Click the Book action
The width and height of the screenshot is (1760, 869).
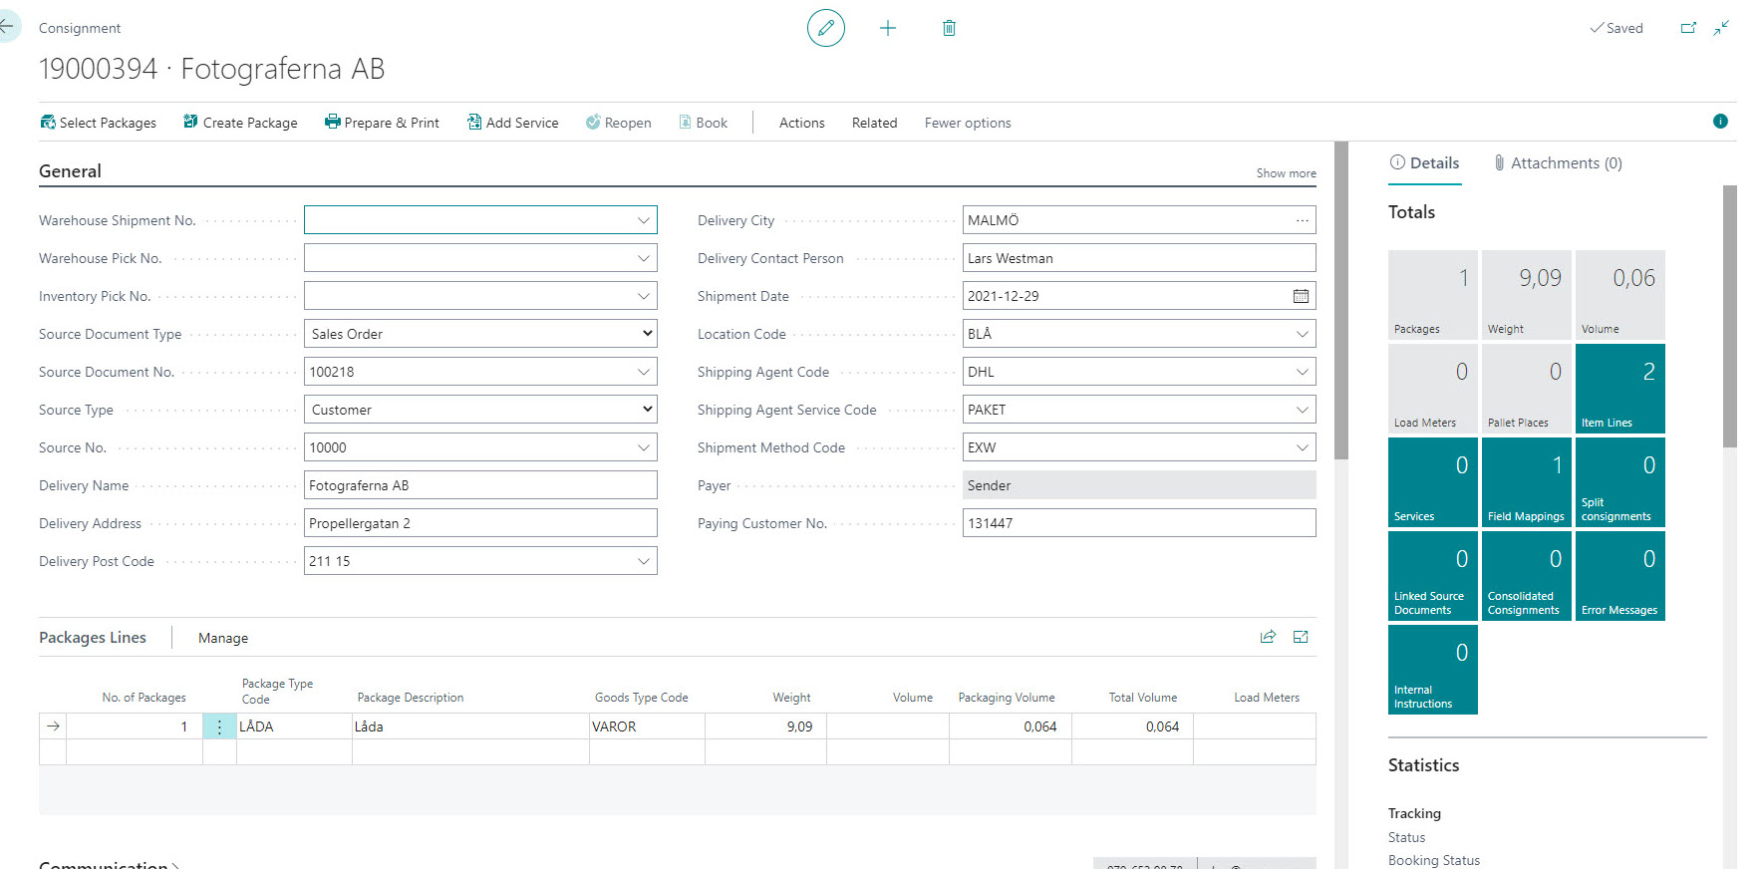point(703,123)
